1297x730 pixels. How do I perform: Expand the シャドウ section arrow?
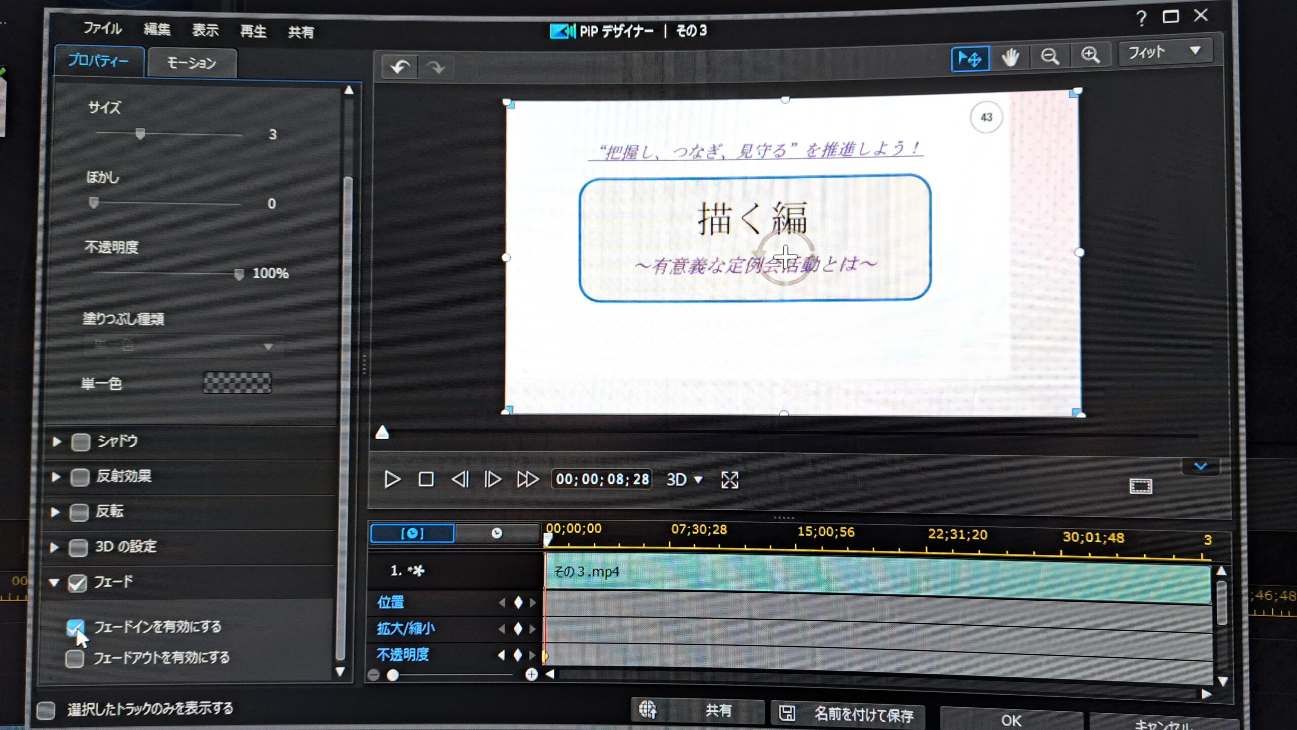pyautogui.click(x=57, y=441)
